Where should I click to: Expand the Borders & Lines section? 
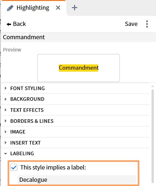(75, 121)
